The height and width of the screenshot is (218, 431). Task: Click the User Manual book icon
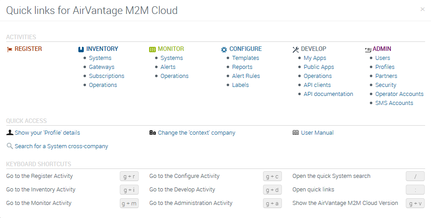296,132
